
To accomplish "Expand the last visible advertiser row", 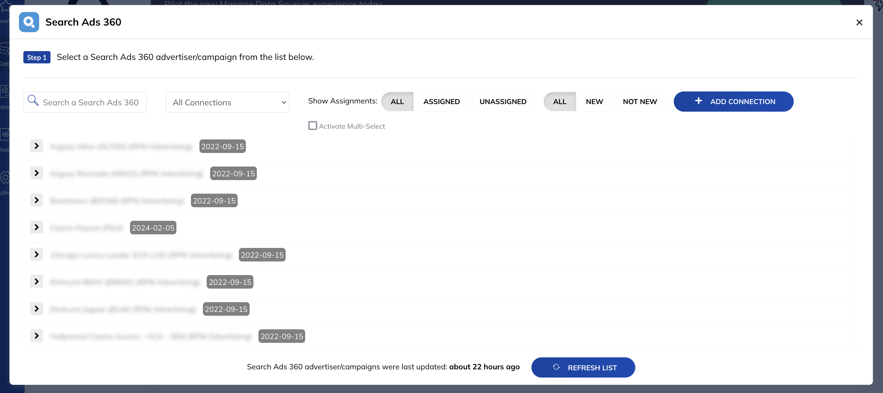I will [x=37, y=336].
